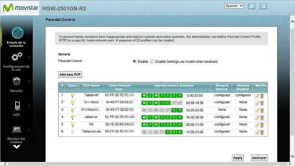Viewport: 295px width, 166px height.
Task: Click Website Blocked column header
Action: pyautogui.click(x=243, y=87)
